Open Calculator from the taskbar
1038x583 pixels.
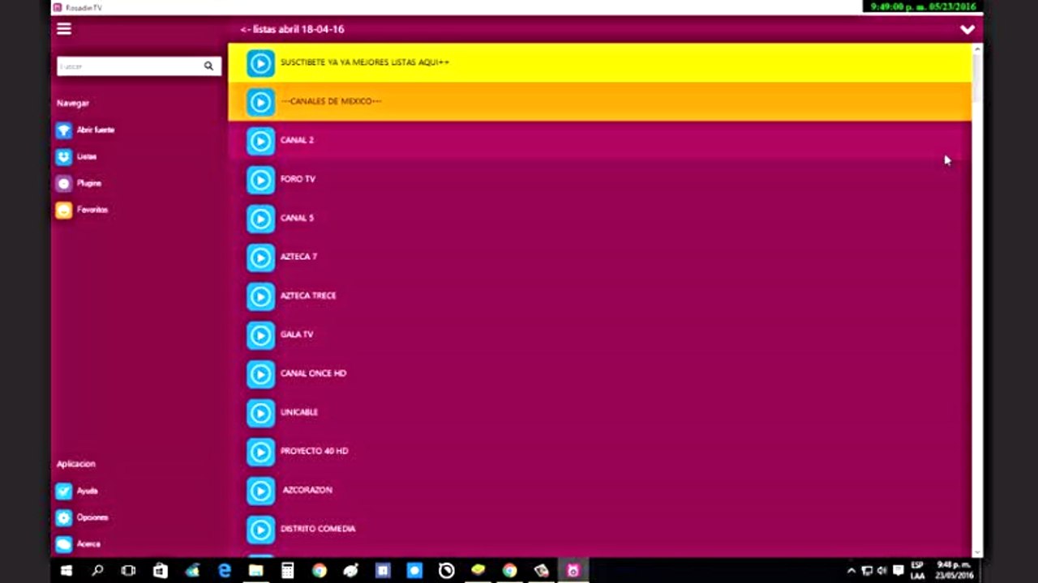point(287,571)
